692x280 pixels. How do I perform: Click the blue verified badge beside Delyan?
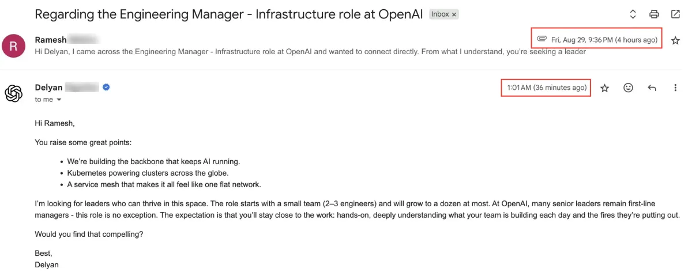point(106,87)
